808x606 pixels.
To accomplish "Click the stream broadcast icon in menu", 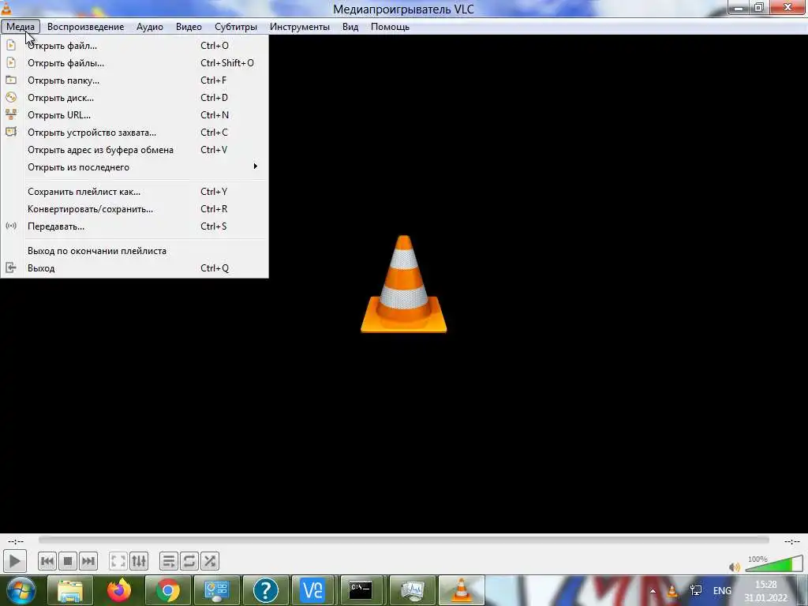I will (x=11, y=226).
